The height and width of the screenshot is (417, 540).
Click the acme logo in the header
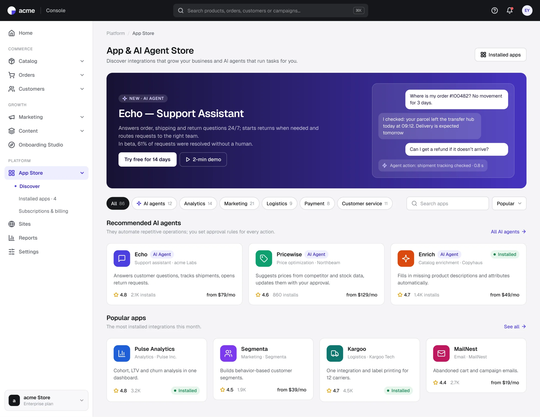coord(21,11)
